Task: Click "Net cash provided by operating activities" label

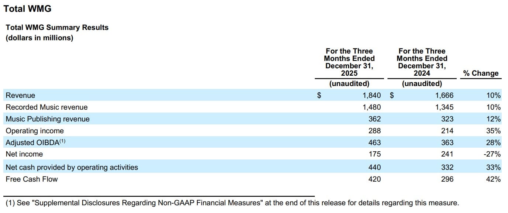Action: (72, 167)
